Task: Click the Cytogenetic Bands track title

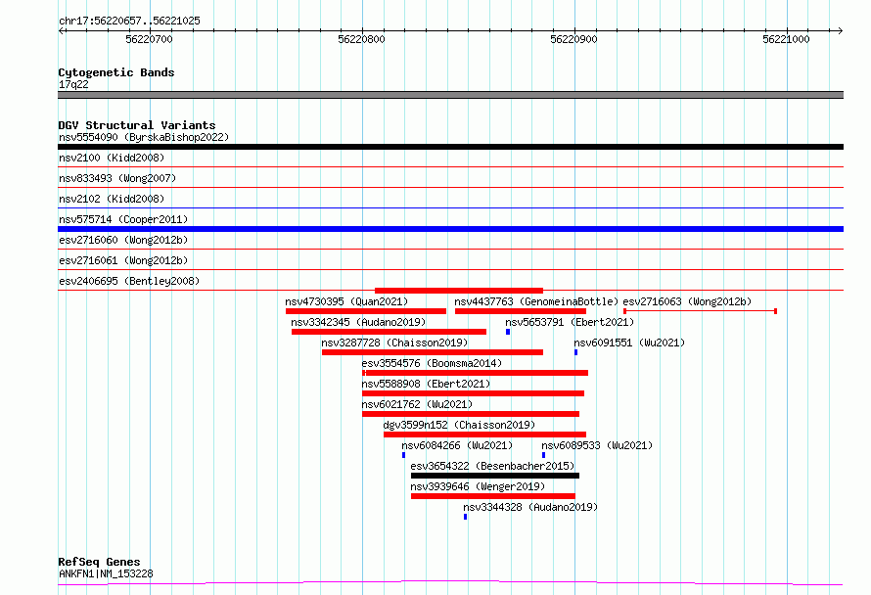Action: [x=116, y=72]
